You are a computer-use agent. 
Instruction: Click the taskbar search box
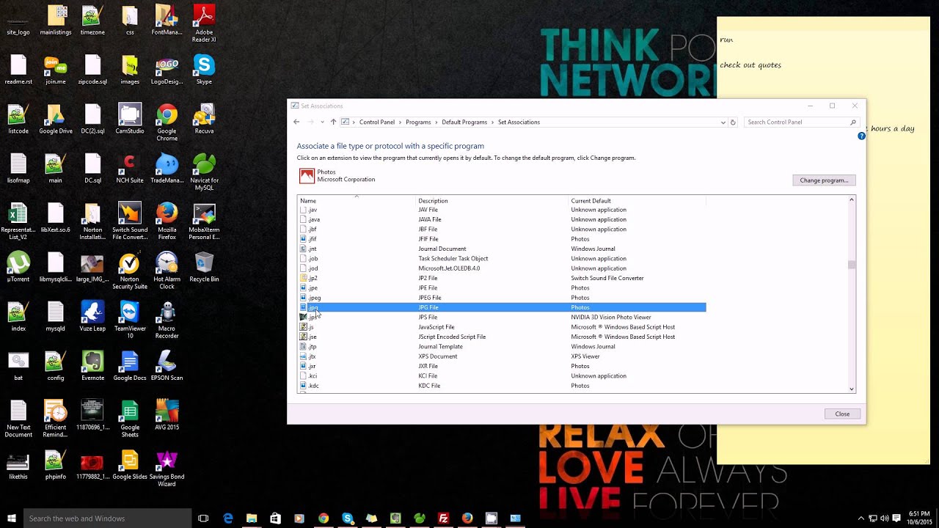pos(107,518)
